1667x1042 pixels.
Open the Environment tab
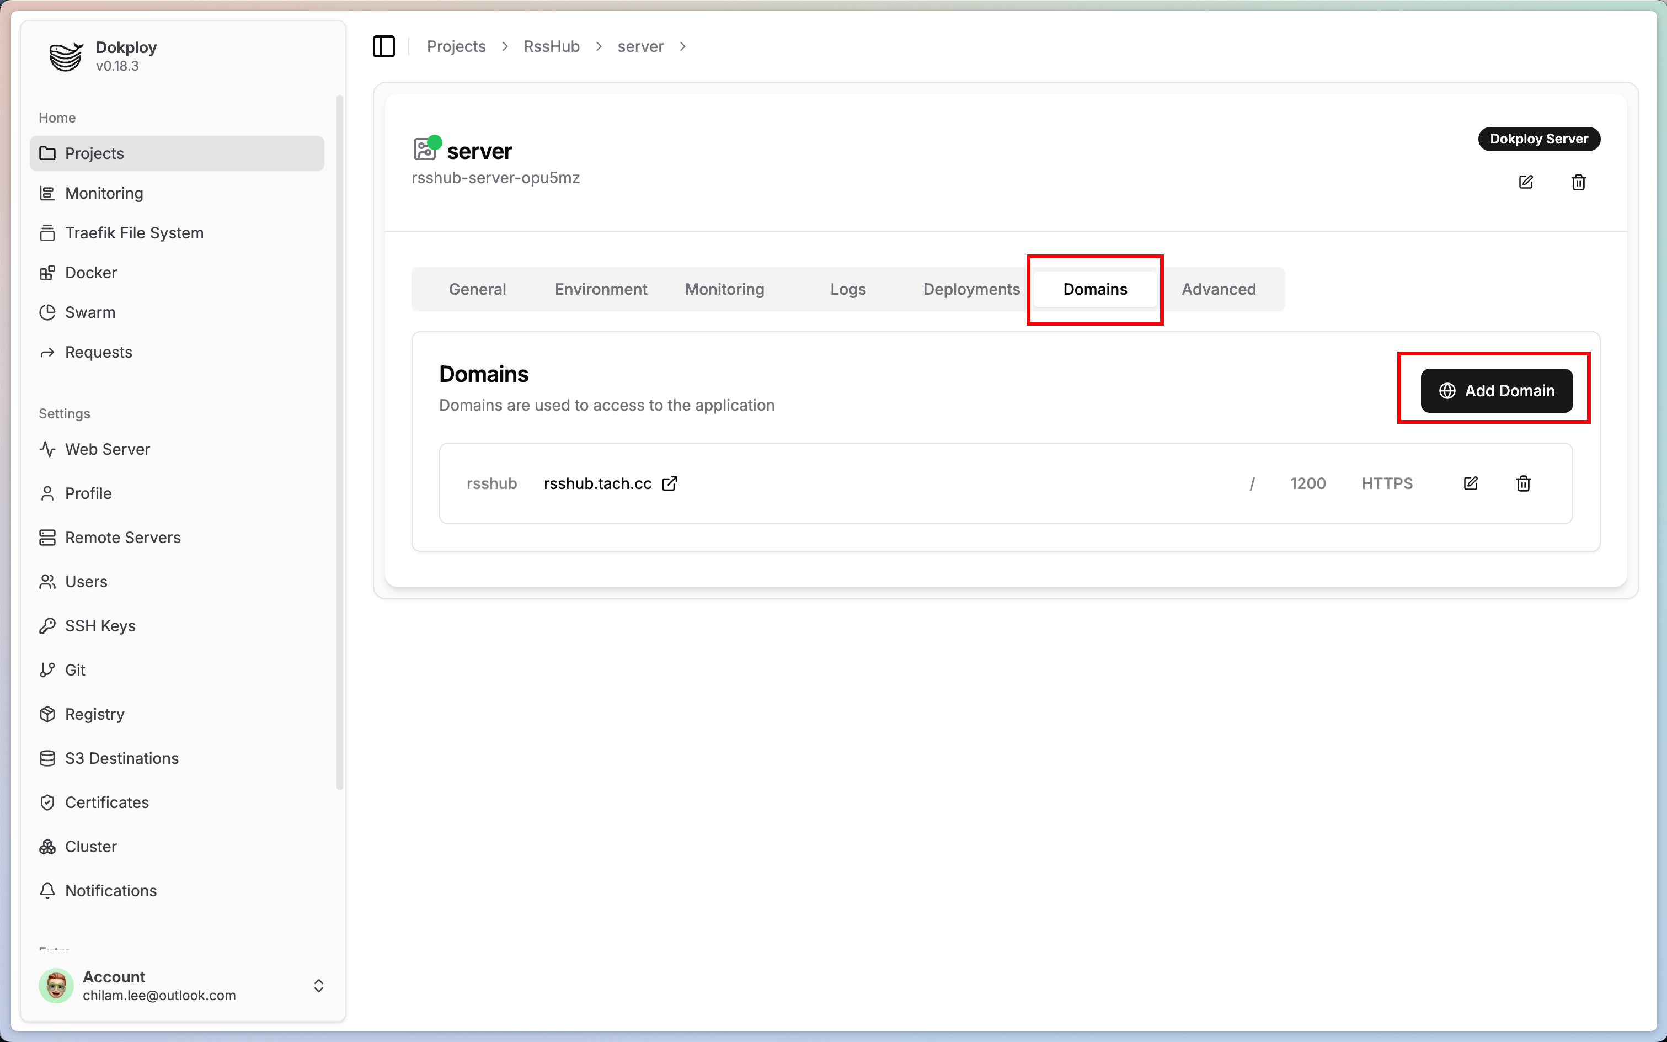pos(601,289)
